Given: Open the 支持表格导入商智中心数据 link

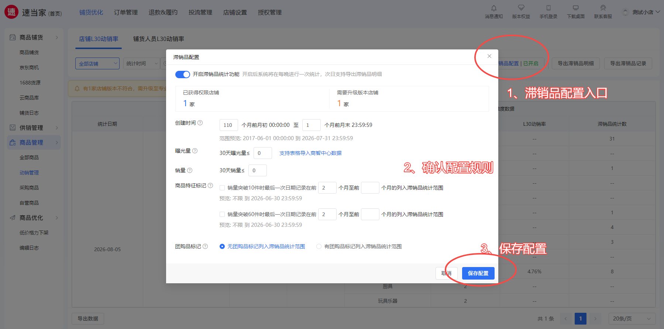Looking at the screenshot, I should 310,153.
